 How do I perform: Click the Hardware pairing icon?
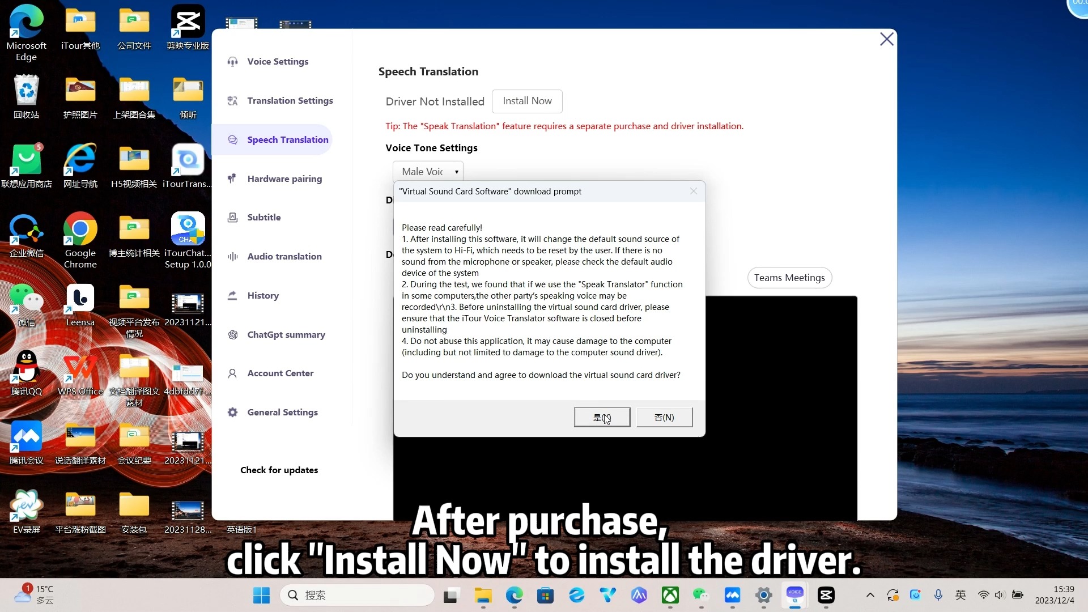[x=232, y=179]
